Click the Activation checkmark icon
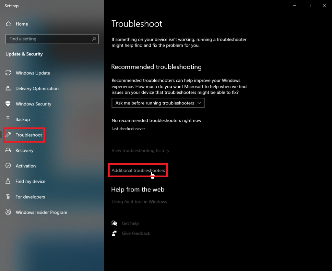This screenshot has height=271, width=332. tap(8, 166)
